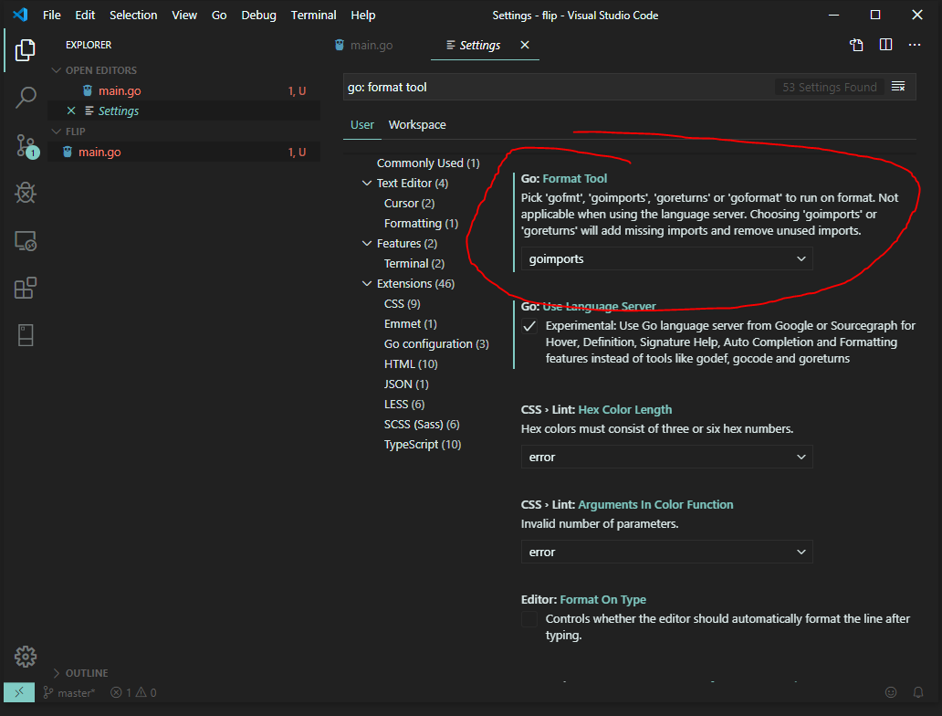This screenshot has height=716, width=942.
Task: Clear the settings search input
Action: (x=898, y=87)
